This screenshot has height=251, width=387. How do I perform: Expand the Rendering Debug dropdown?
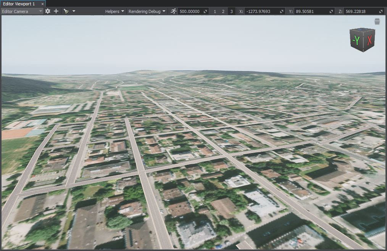click(x=147, y=11)
